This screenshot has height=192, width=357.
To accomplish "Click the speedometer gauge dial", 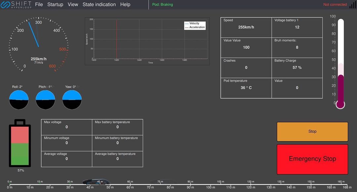I will [x=39, y=44].
